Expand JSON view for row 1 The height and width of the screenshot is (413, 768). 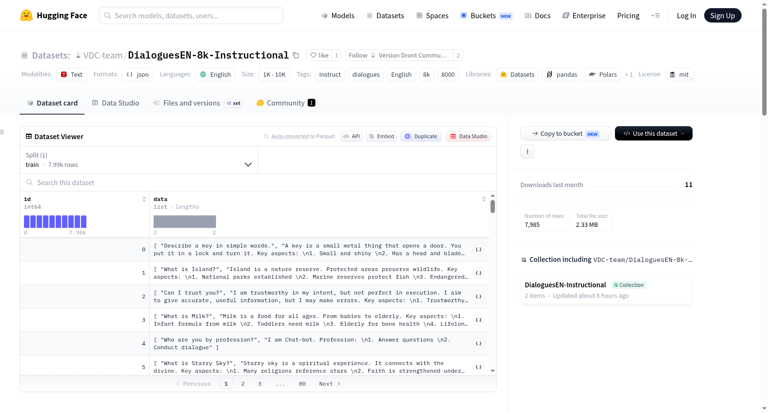coord(479,273)
